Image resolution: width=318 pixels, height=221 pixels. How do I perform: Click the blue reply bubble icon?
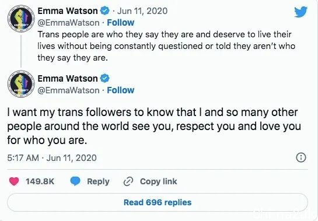(75, 181)
